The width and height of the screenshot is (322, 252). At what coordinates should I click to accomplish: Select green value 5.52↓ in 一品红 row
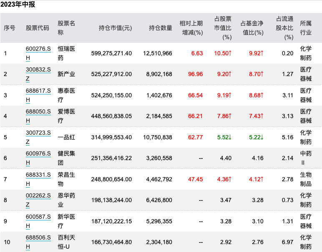(x=224, y=137)
